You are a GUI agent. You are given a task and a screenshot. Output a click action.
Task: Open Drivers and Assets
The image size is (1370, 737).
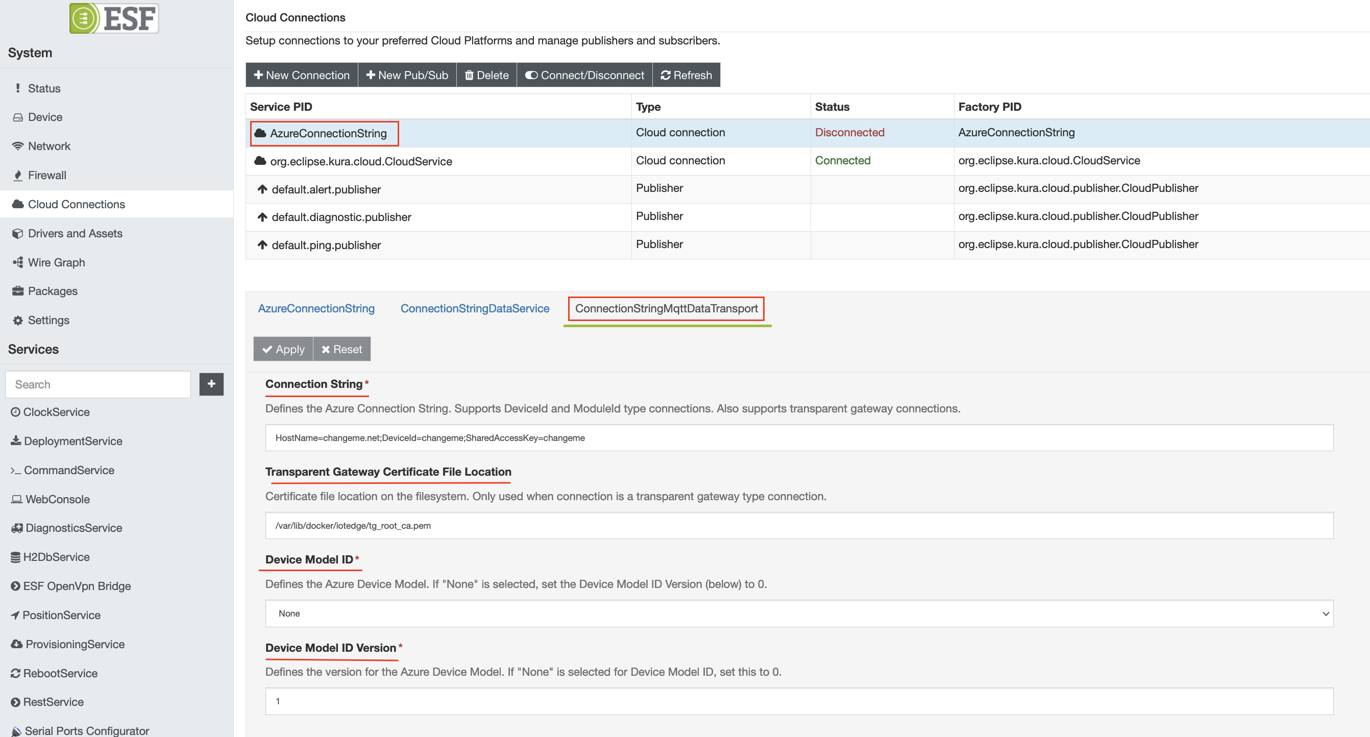click(x=75, y=233)
